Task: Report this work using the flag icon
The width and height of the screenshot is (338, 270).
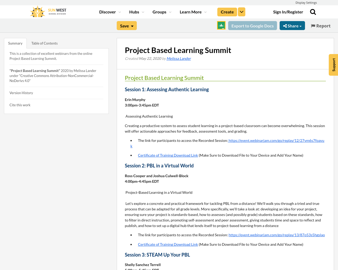Action: click(x=320, y=25)
